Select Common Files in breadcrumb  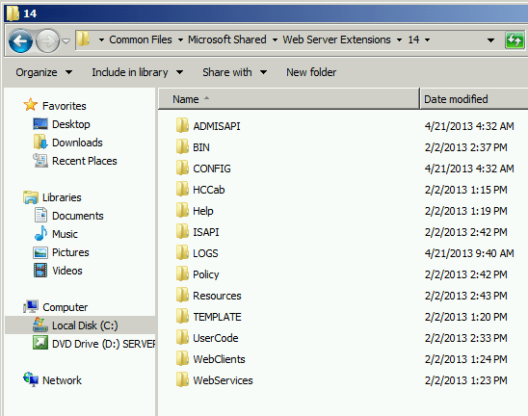(x=141, y=39)
